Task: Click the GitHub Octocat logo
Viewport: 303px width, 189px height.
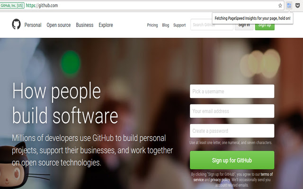Action: pyautogui.click(x=16, y=24)
